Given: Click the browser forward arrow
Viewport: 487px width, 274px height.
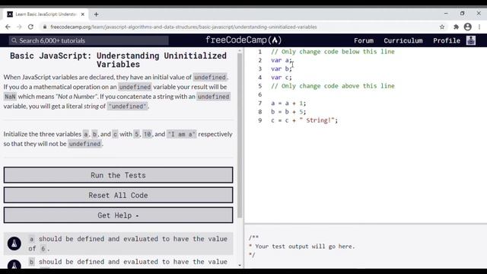Looking at the screenshot, I should click(19, 27).
